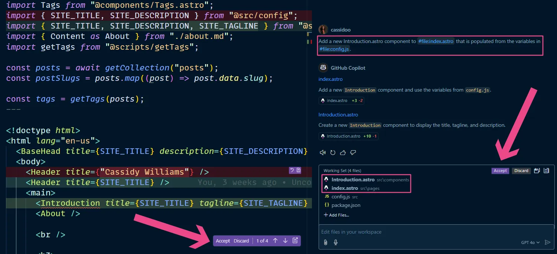Click the '<About />' line in the editor
Screen dimensions: 557x254
pyautogui.click(x=58, y=213)
